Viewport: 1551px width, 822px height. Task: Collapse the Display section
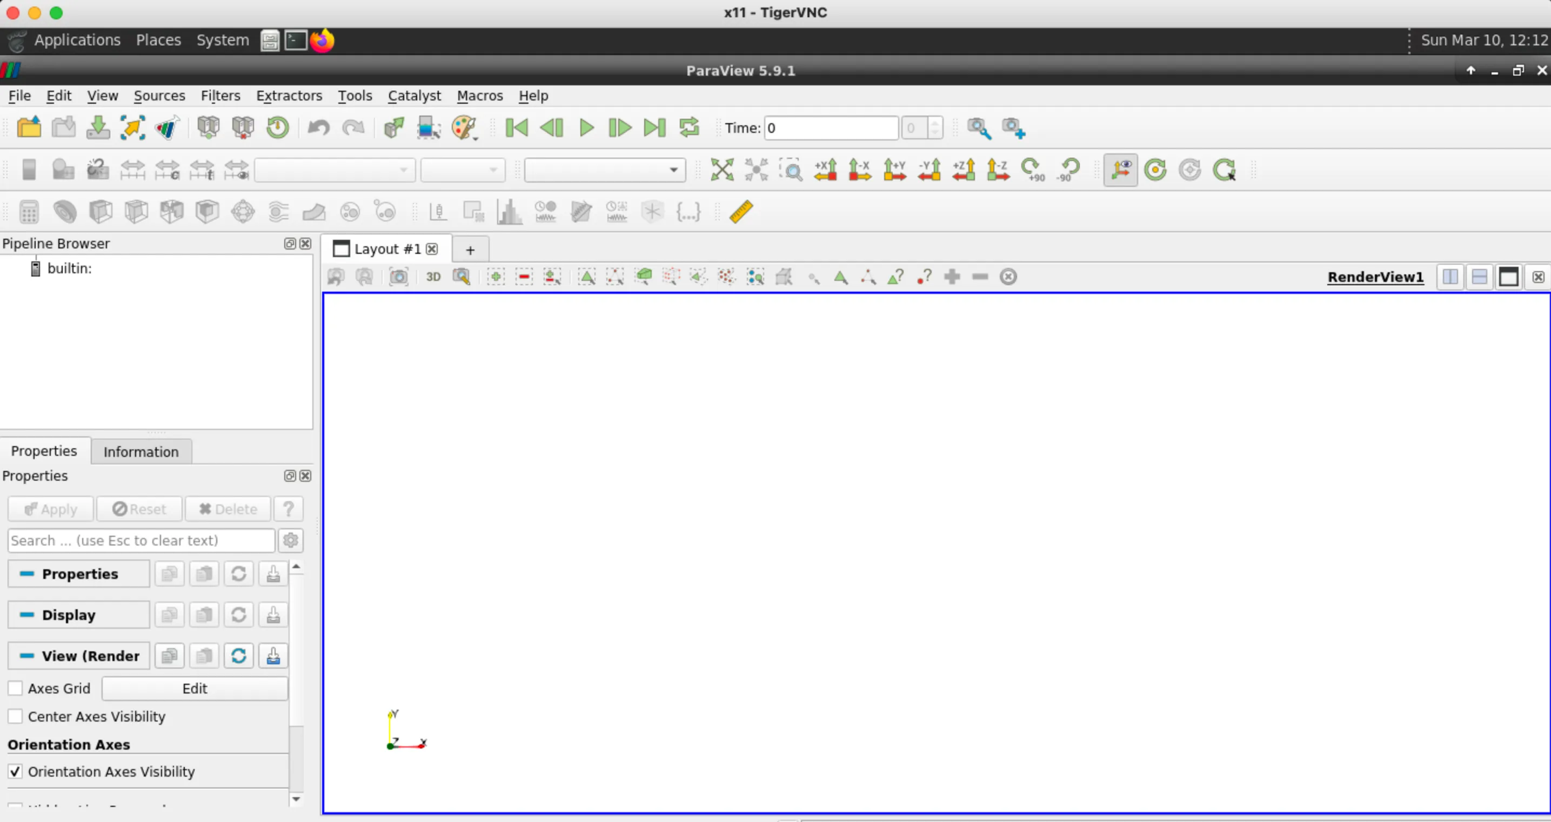[79, 615]
